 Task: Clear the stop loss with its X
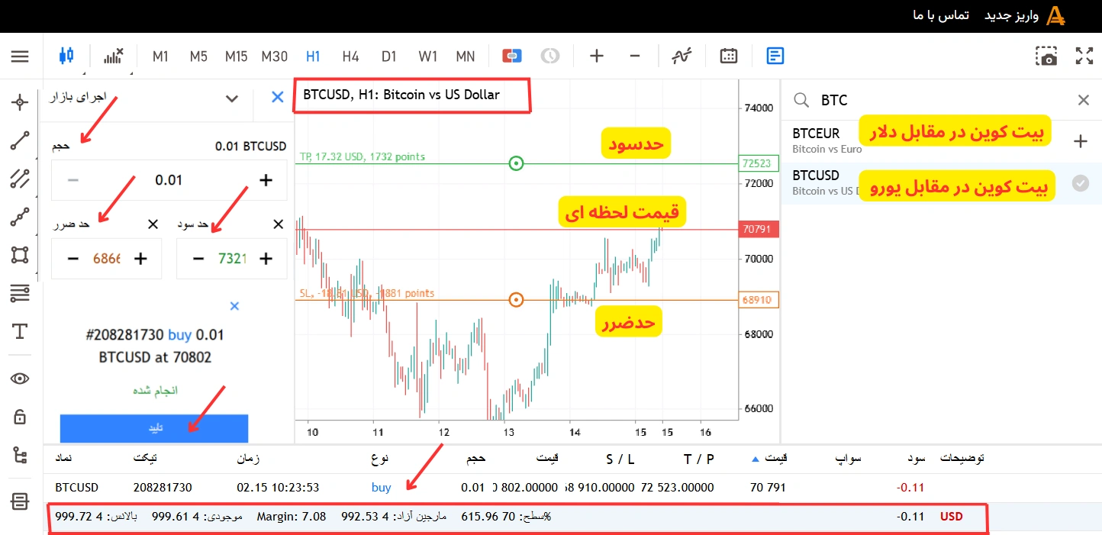coord(153,224)
